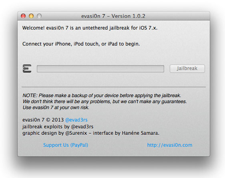Screen dimensions: 225x178
Task: Click the 'graphic design by @Surenix' credit
Action: [55, 133]
